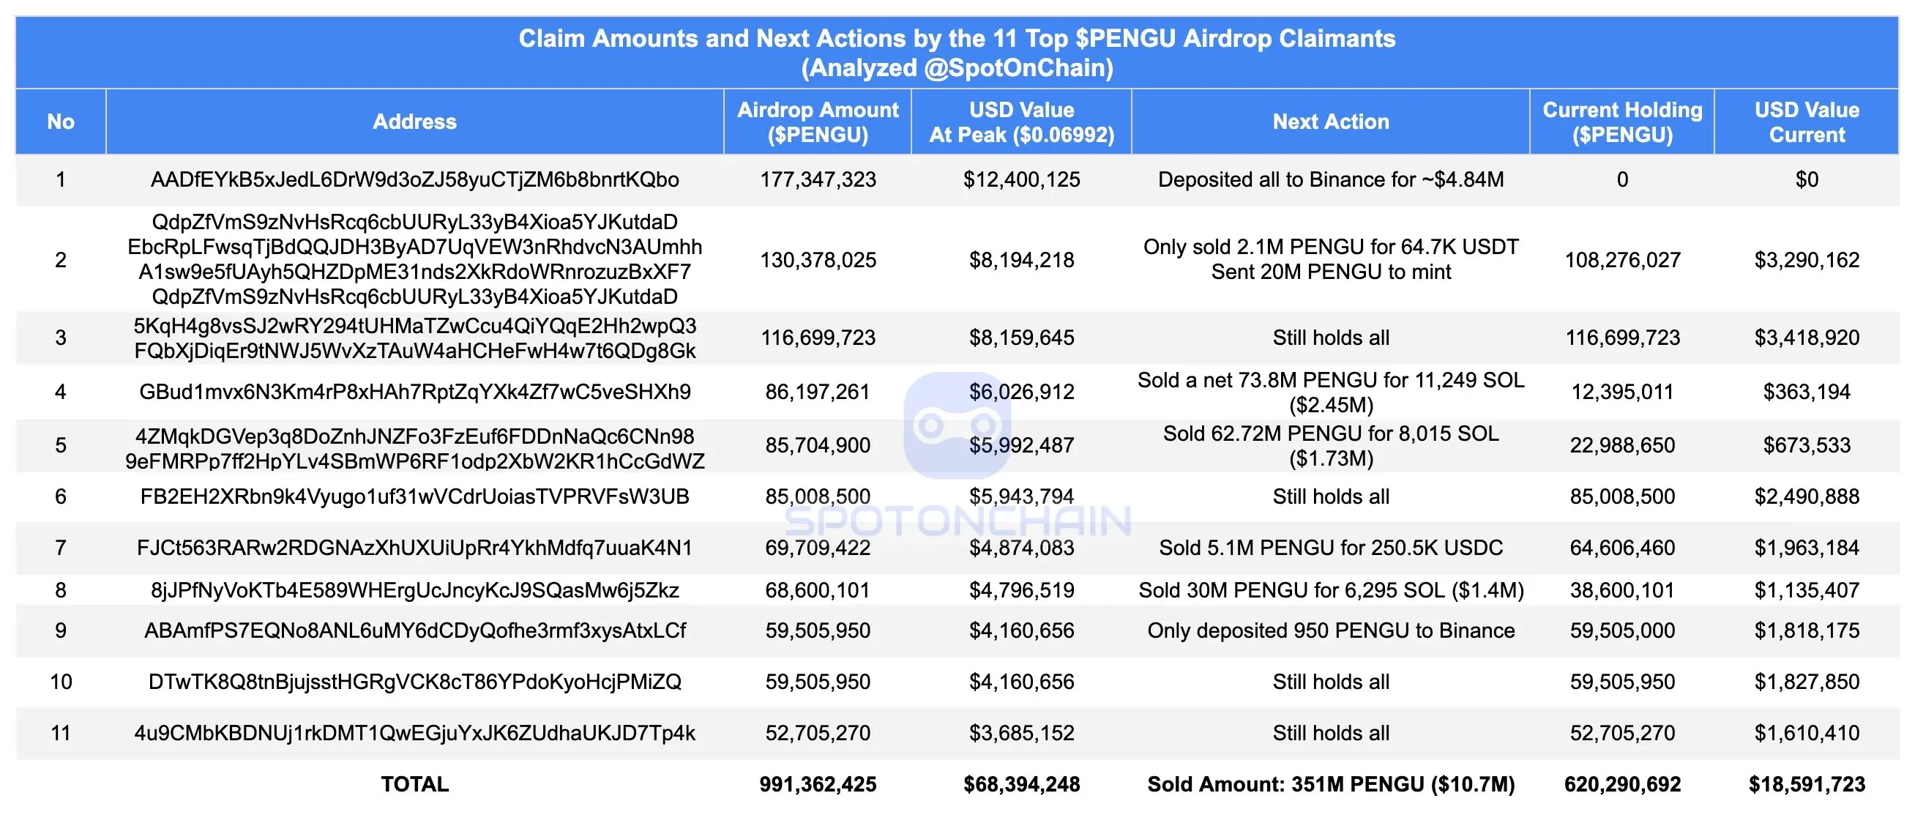Click the "No" column header
The width and height of the screenshot is (1915, 823).
pyautogui.click(x=60, y=122)
